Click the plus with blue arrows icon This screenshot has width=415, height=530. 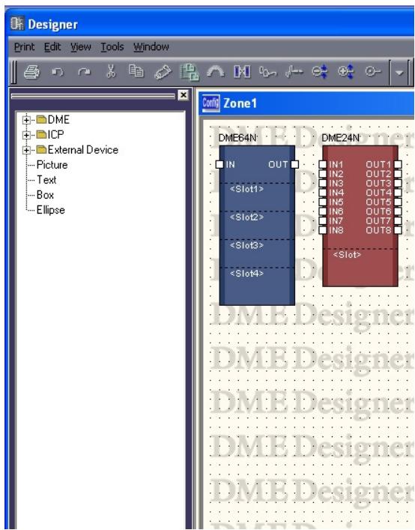click(346, 72)
